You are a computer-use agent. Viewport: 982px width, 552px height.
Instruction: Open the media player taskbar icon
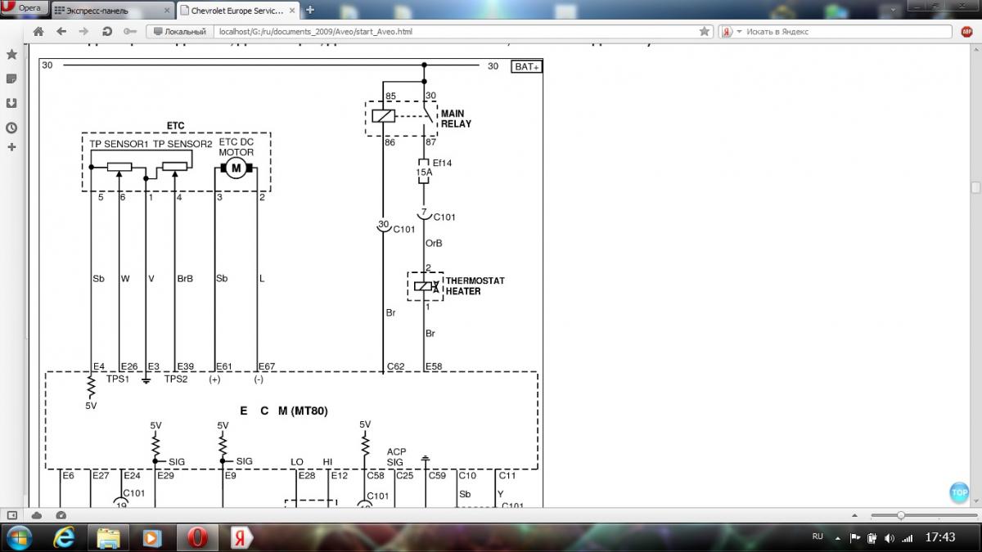point(152,537)
